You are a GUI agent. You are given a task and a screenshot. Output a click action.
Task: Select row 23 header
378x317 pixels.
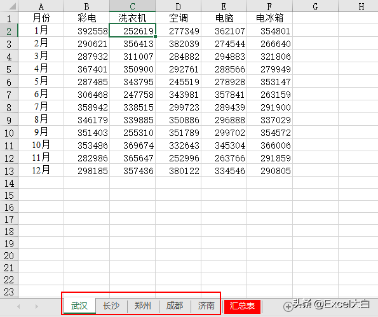(9, 292)
